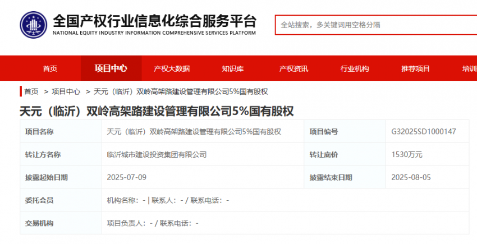The image size is (477, 244).
Task: Click the 交易机构 label cell
Action: click(61, 223)
